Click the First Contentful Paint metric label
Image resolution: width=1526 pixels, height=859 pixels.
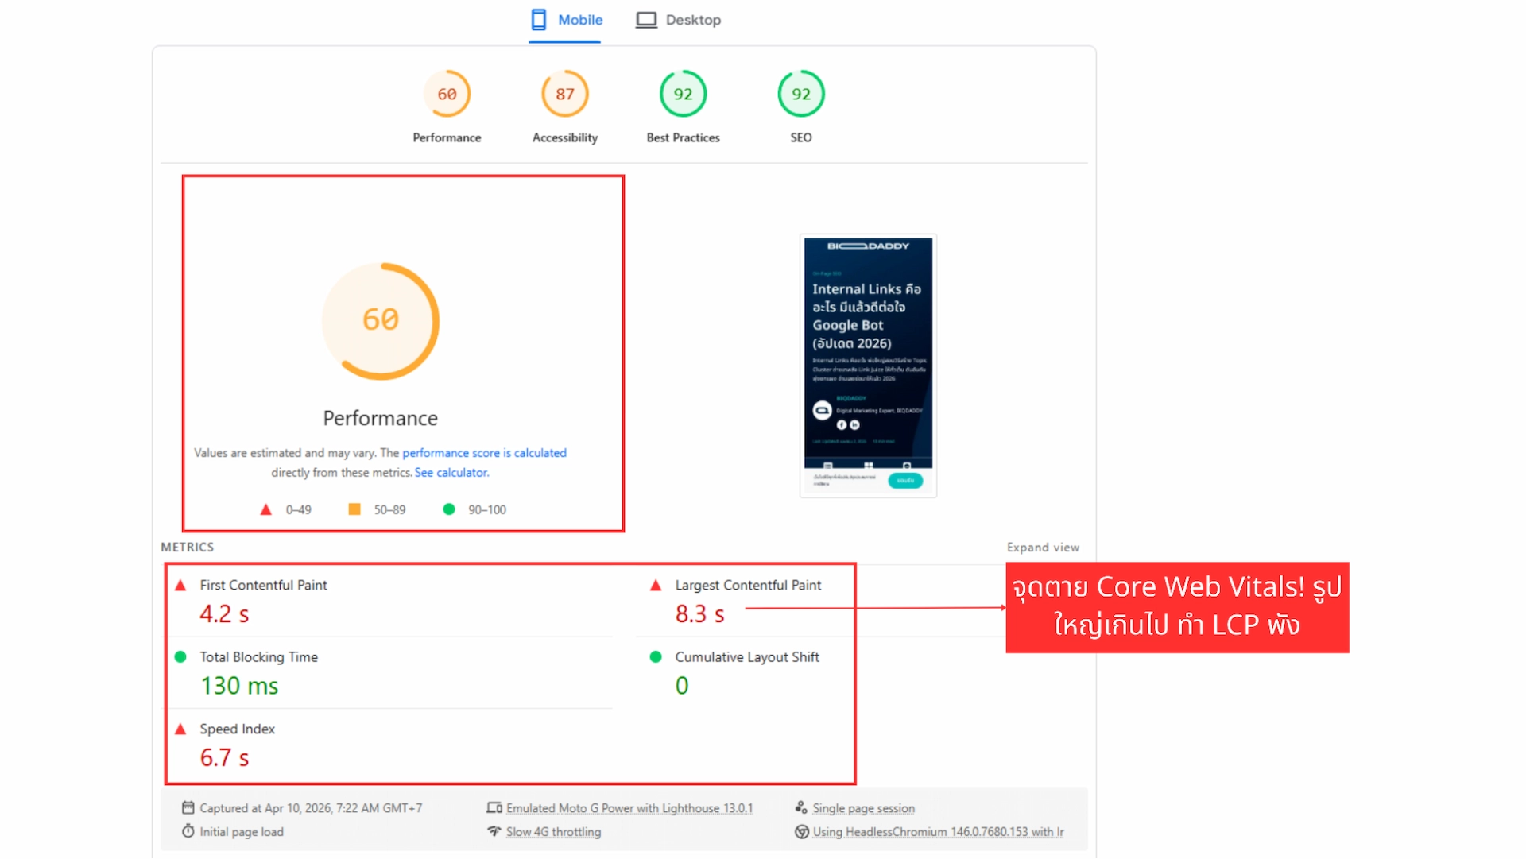[x=263, y=586]
